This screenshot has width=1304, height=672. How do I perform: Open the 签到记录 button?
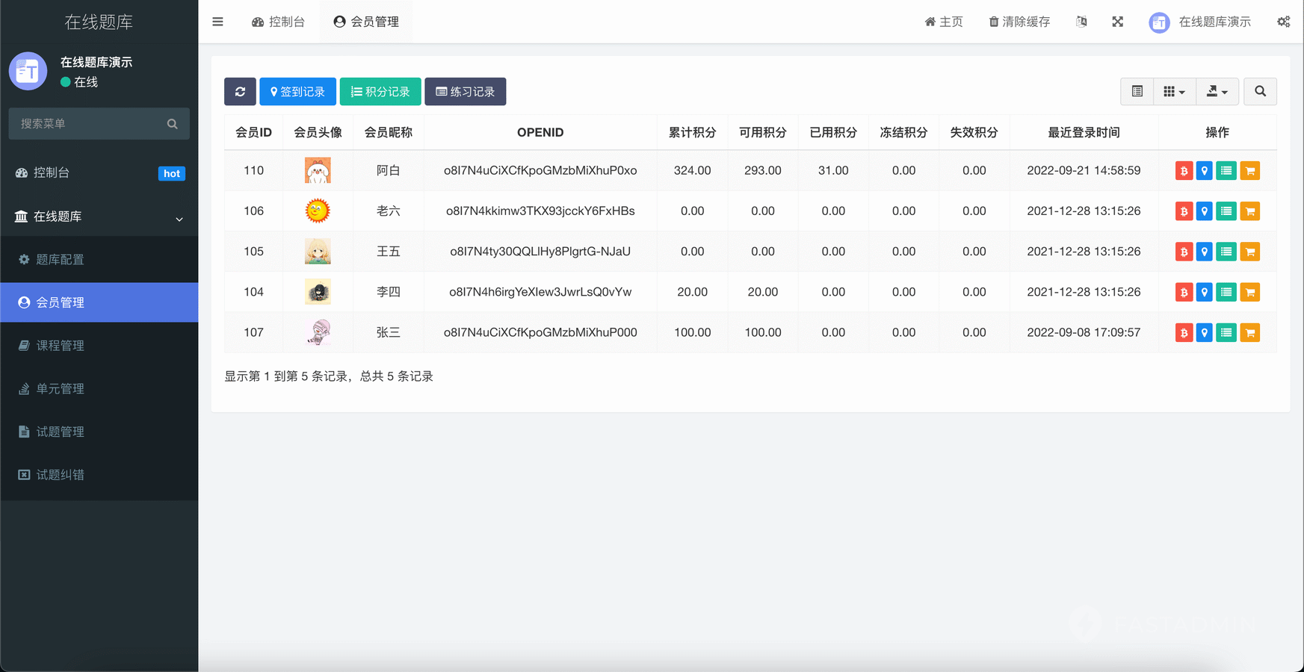297,92
